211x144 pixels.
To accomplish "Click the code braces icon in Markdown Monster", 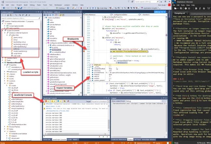I will [209, 8].
